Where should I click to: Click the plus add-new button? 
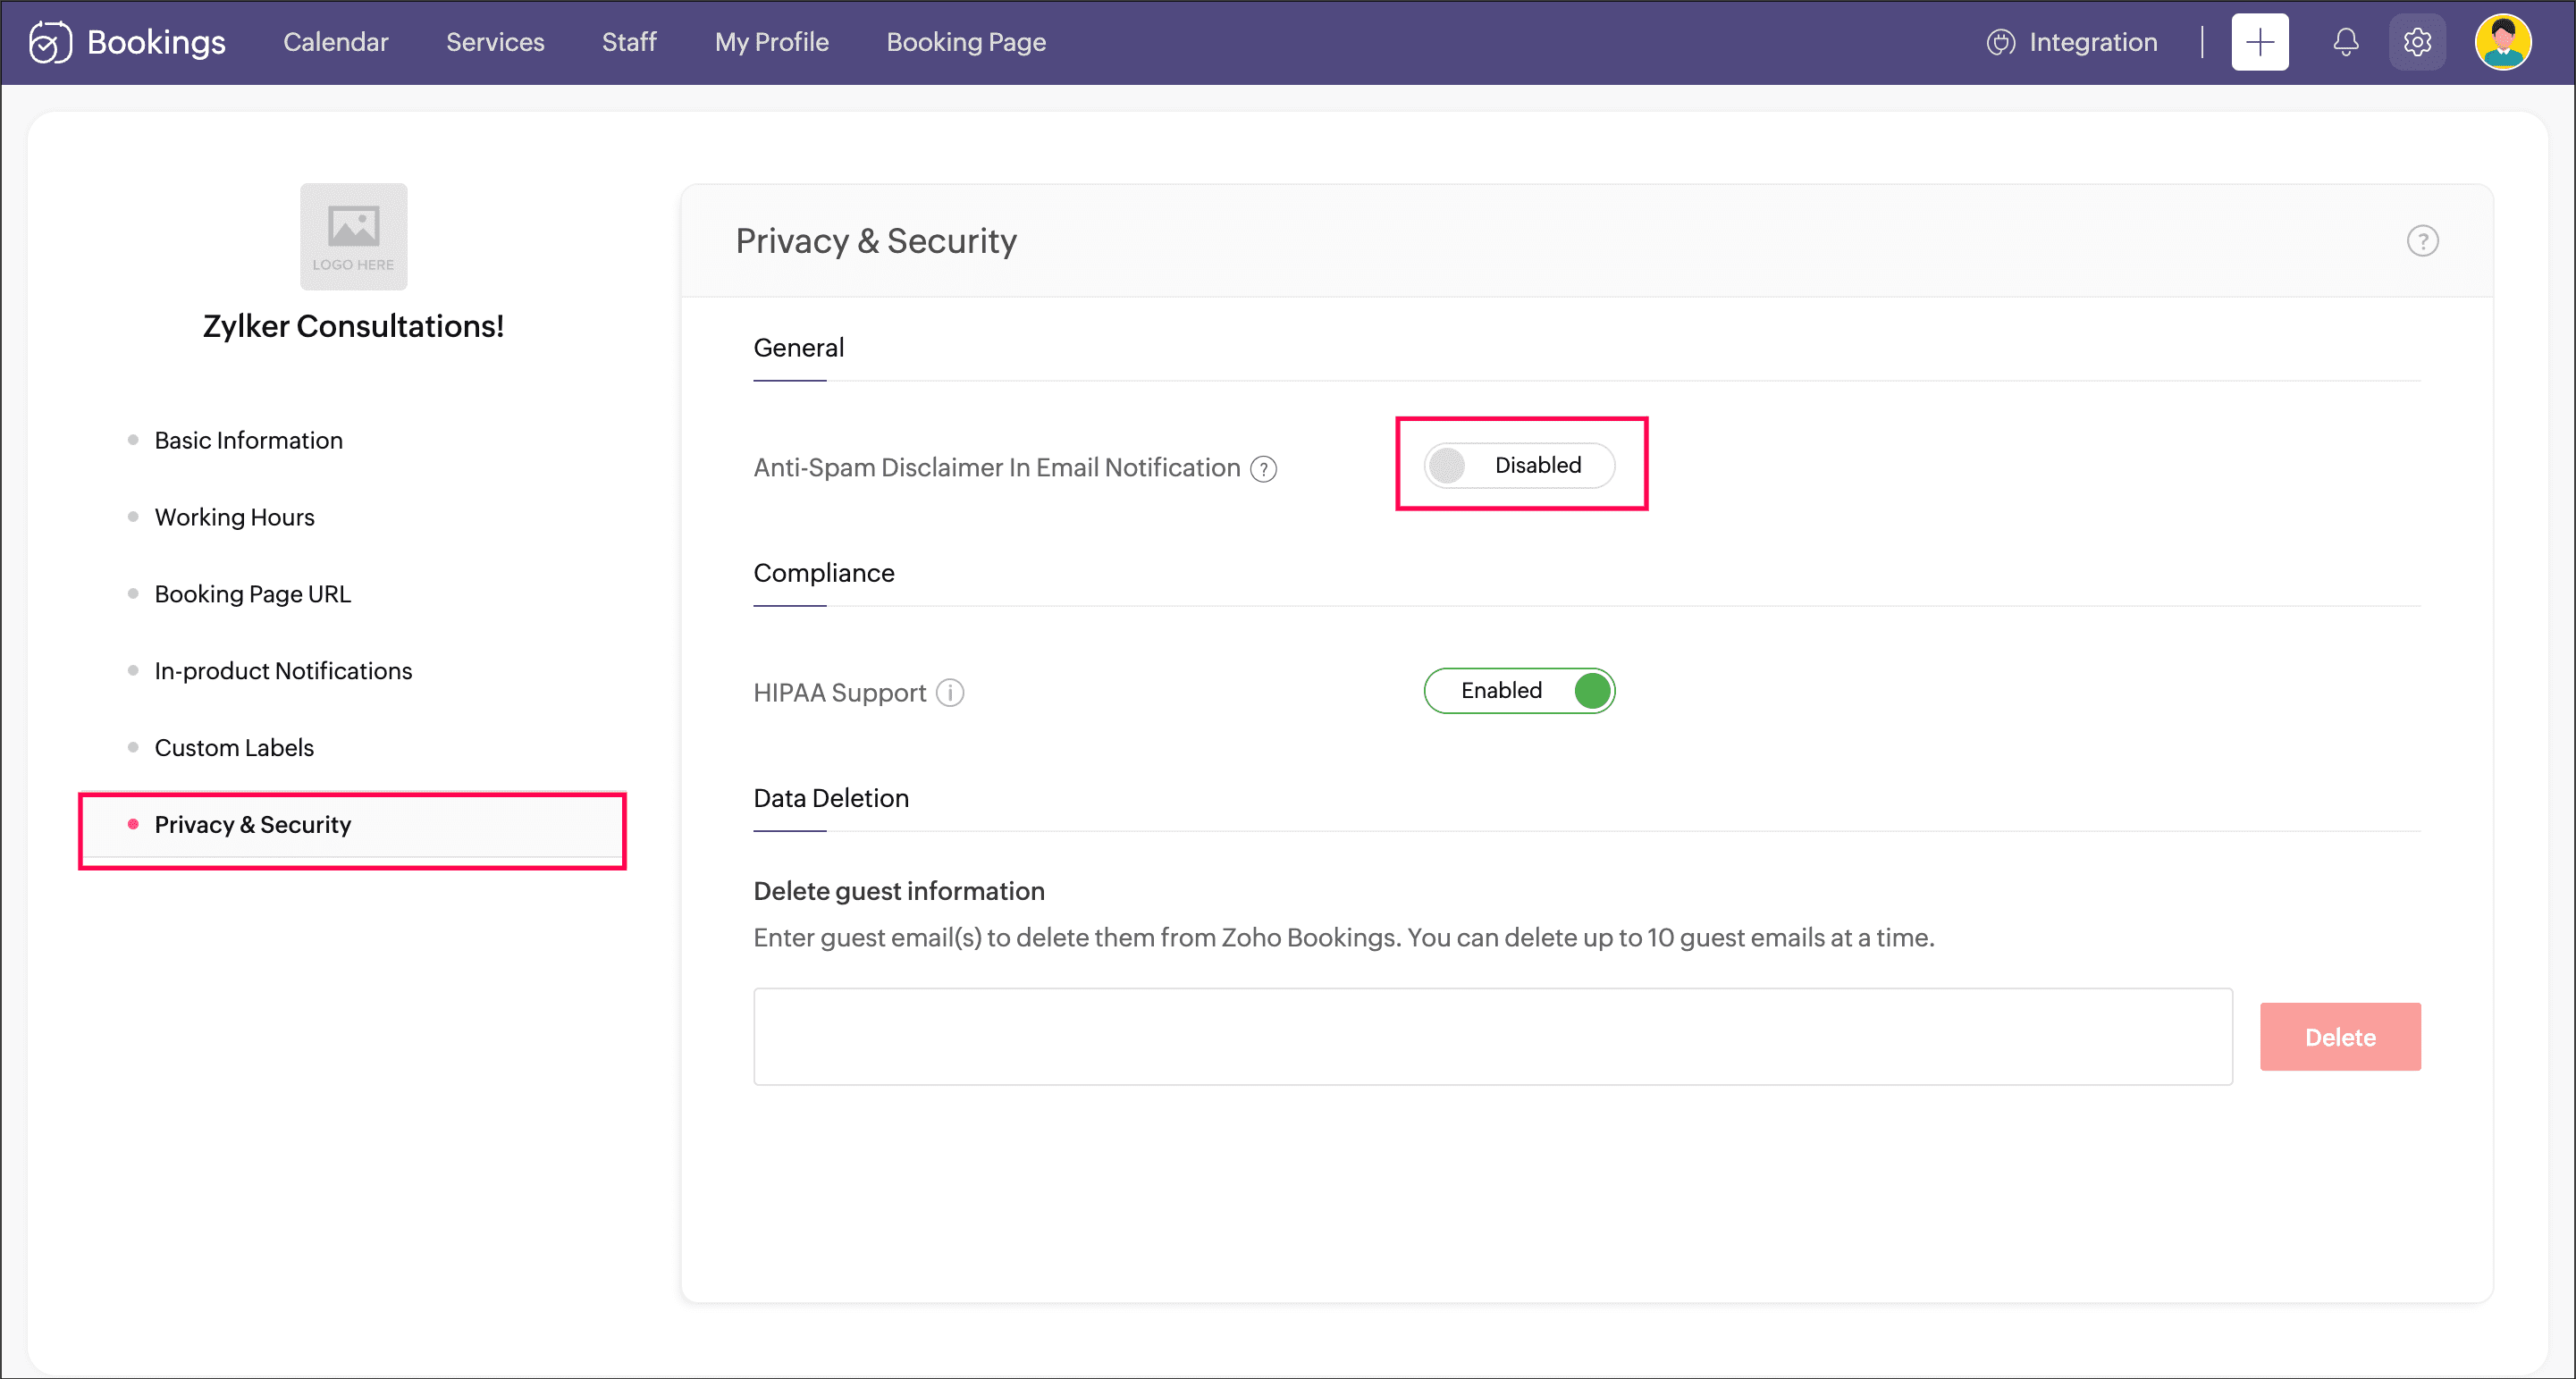[x=2259, y=42]
